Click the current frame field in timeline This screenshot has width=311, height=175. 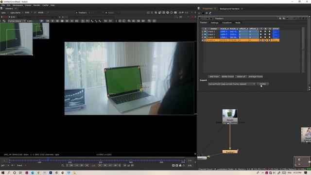click(93, 165)
